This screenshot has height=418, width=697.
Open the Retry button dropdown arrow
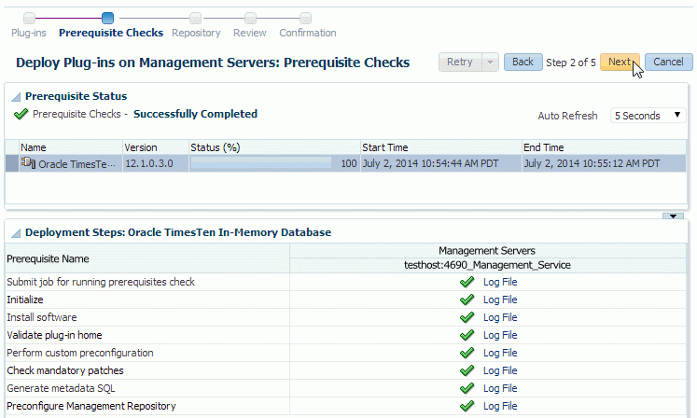489,62
